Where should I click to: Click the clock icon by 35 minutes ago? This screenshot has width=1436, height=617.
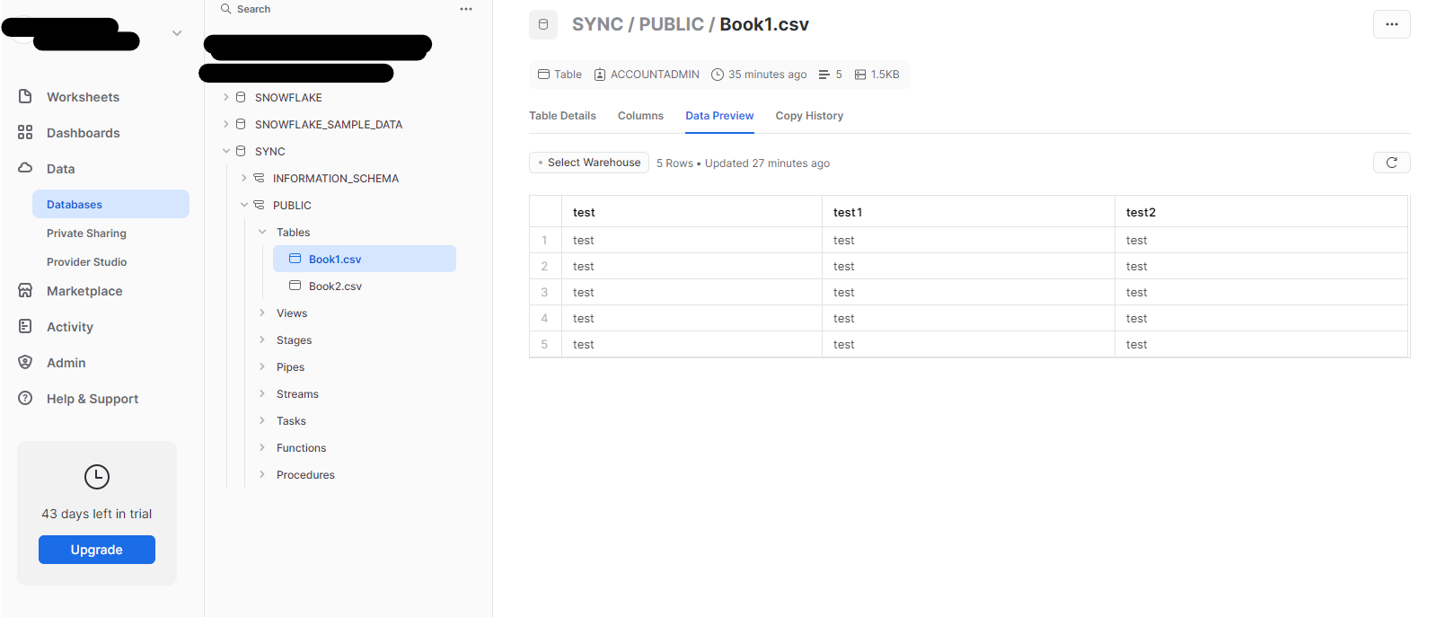tap(718, 75)
